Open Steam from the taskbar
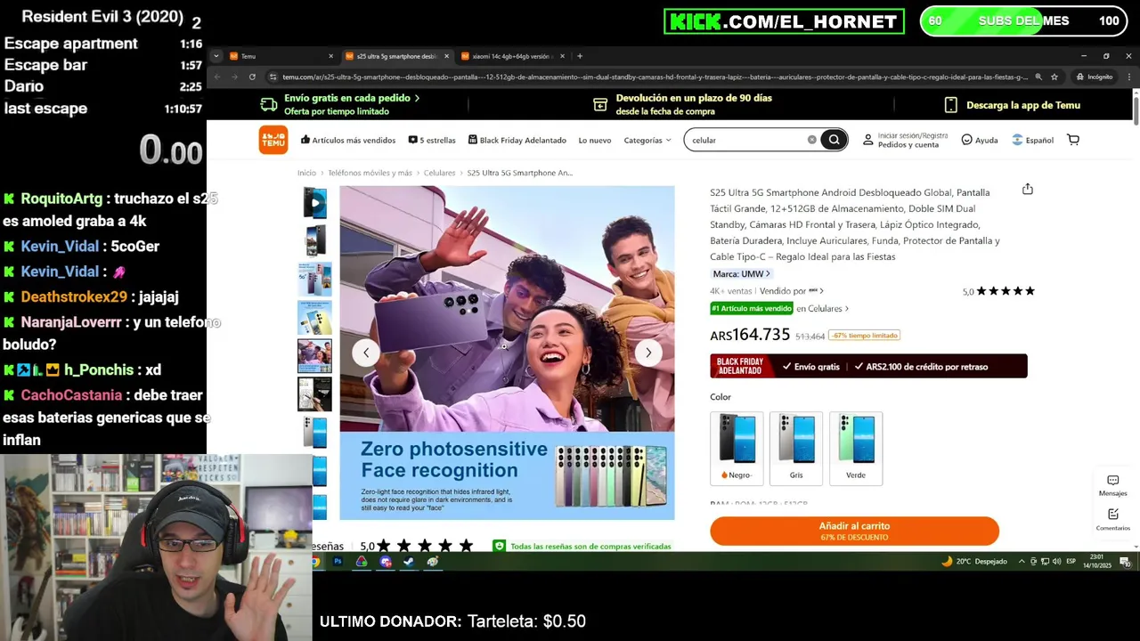Image resolution: width=1140 pixels, height=641 pixels. [x=408, y=562]
